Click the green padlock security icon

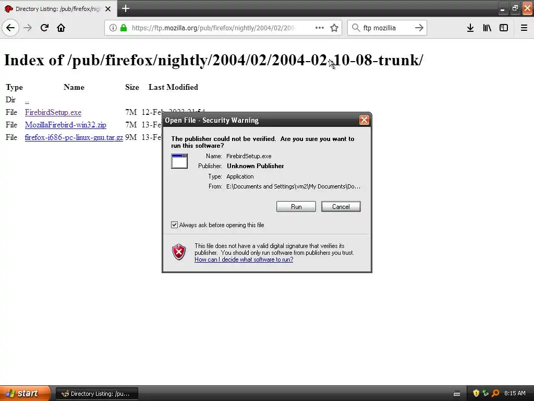(x=124, y=28)
